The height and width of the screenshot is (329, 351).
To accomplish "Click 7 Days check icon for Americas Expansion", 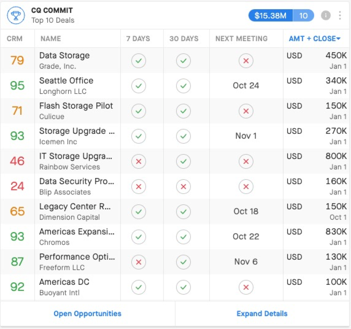I will coord(139,237).
